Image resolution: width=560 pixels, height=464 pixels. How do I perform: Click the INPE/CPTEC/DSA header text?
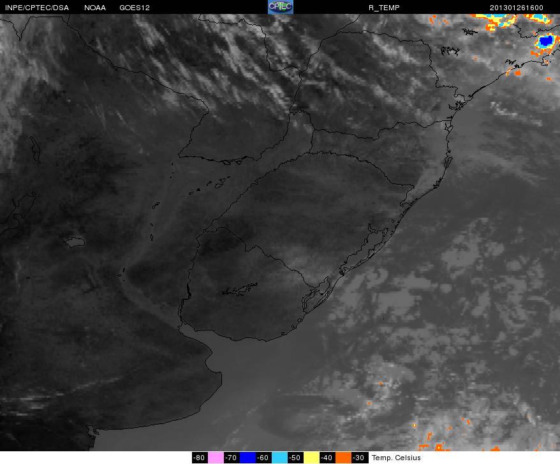click(37, 8)
